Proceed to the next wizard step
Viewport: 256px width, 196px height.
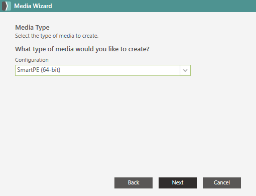[x=178, y=183]
